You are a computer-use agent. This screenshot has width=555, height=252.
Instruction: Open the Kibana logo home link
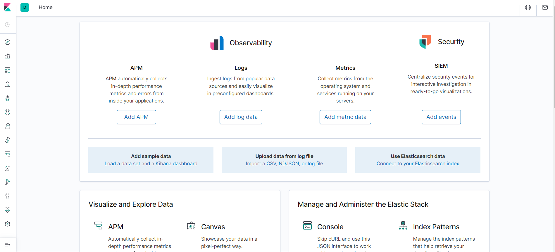click(x=8, y=7)
